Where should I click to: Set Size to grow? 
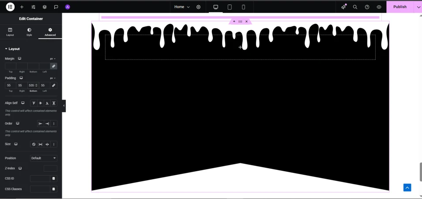pos(40,144)
